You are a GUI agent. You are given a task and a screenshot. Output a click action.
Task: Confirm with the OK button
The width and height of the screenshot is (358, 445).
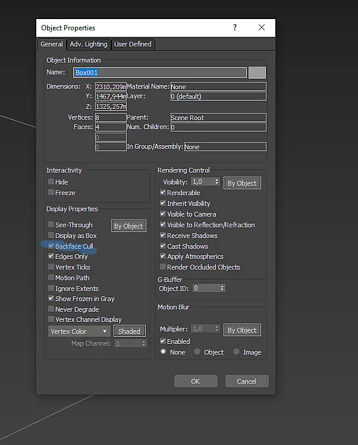click(196, 381)
